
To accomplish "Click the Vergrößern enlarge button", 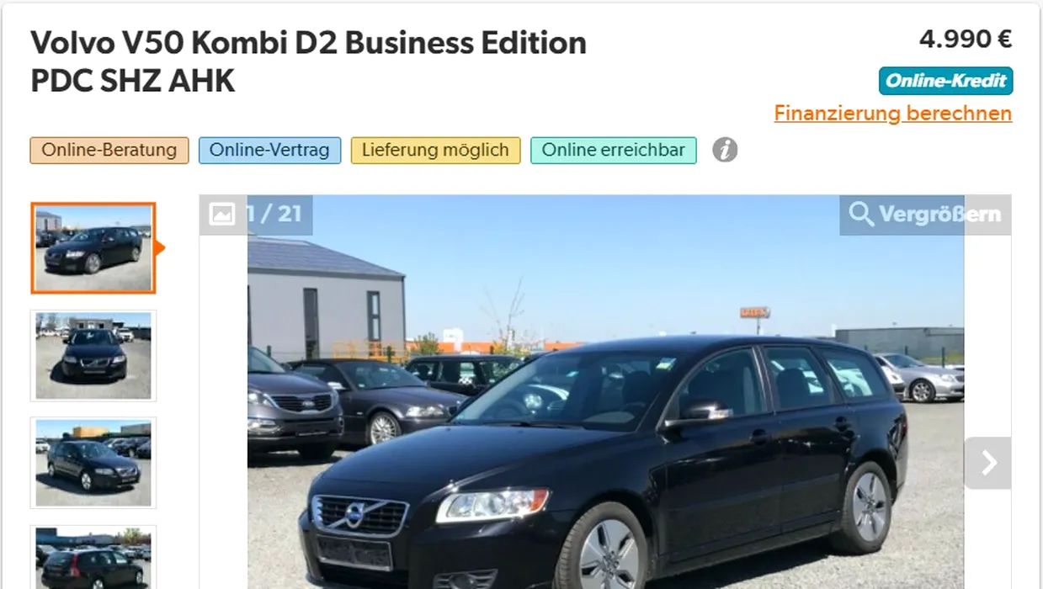I will [925, 215].
